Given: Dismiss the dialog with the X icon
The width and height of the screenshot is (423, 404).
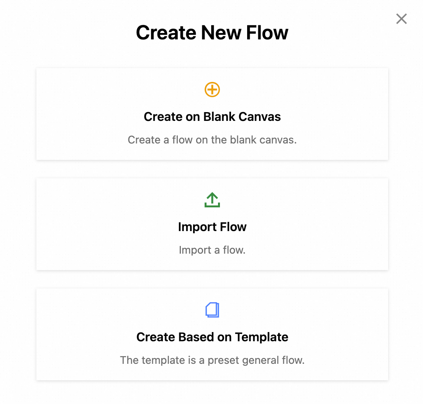Looking at the screenshot, I should tap(402, 19).
